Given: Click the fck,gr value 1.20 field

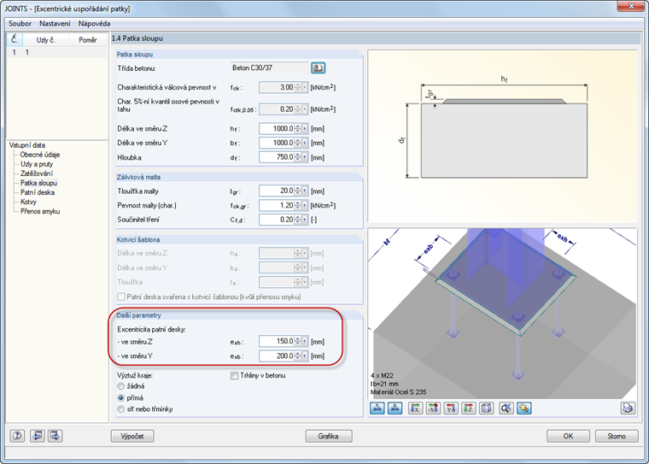Looking at the screenshot, I should click(x=277, y=205).
